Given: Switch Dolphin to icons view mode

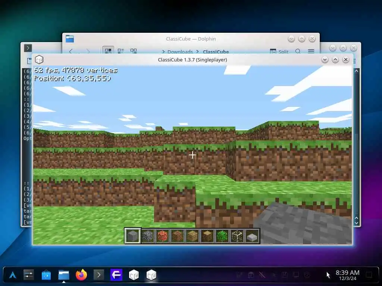Looking at the screenshot, I should coord(108,51).
